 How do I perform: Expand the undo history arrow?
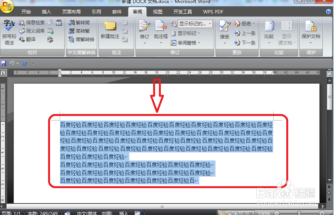(17, 63)
